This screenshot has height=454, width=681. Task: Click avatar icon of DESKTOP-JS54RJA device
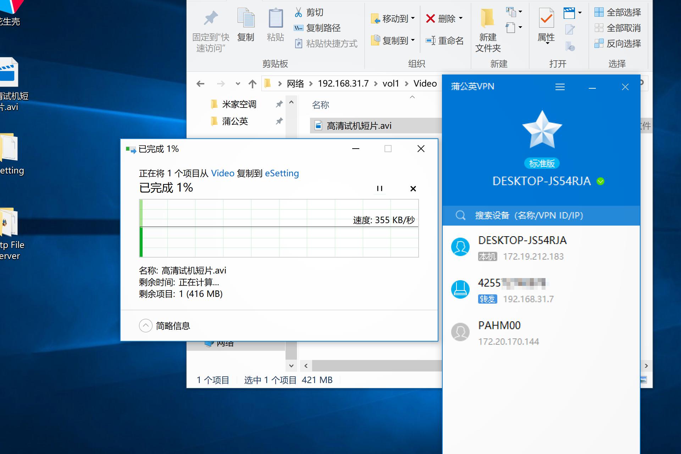460,247
